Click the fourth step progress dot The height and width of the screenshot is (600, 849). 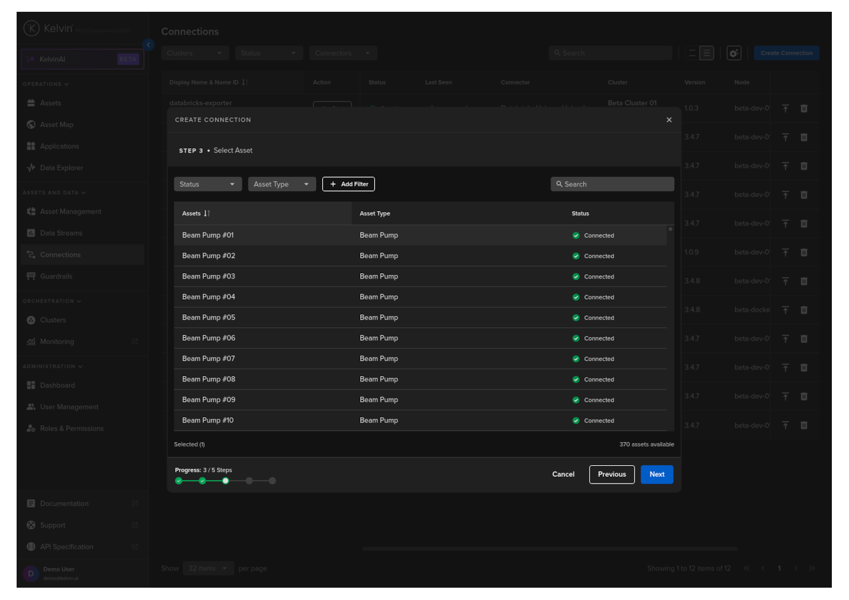[x=249, y=481]
